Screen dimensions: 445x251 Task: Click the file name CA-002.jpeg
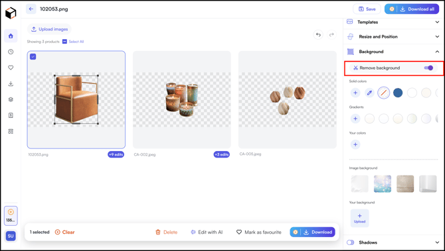point(145,154)
